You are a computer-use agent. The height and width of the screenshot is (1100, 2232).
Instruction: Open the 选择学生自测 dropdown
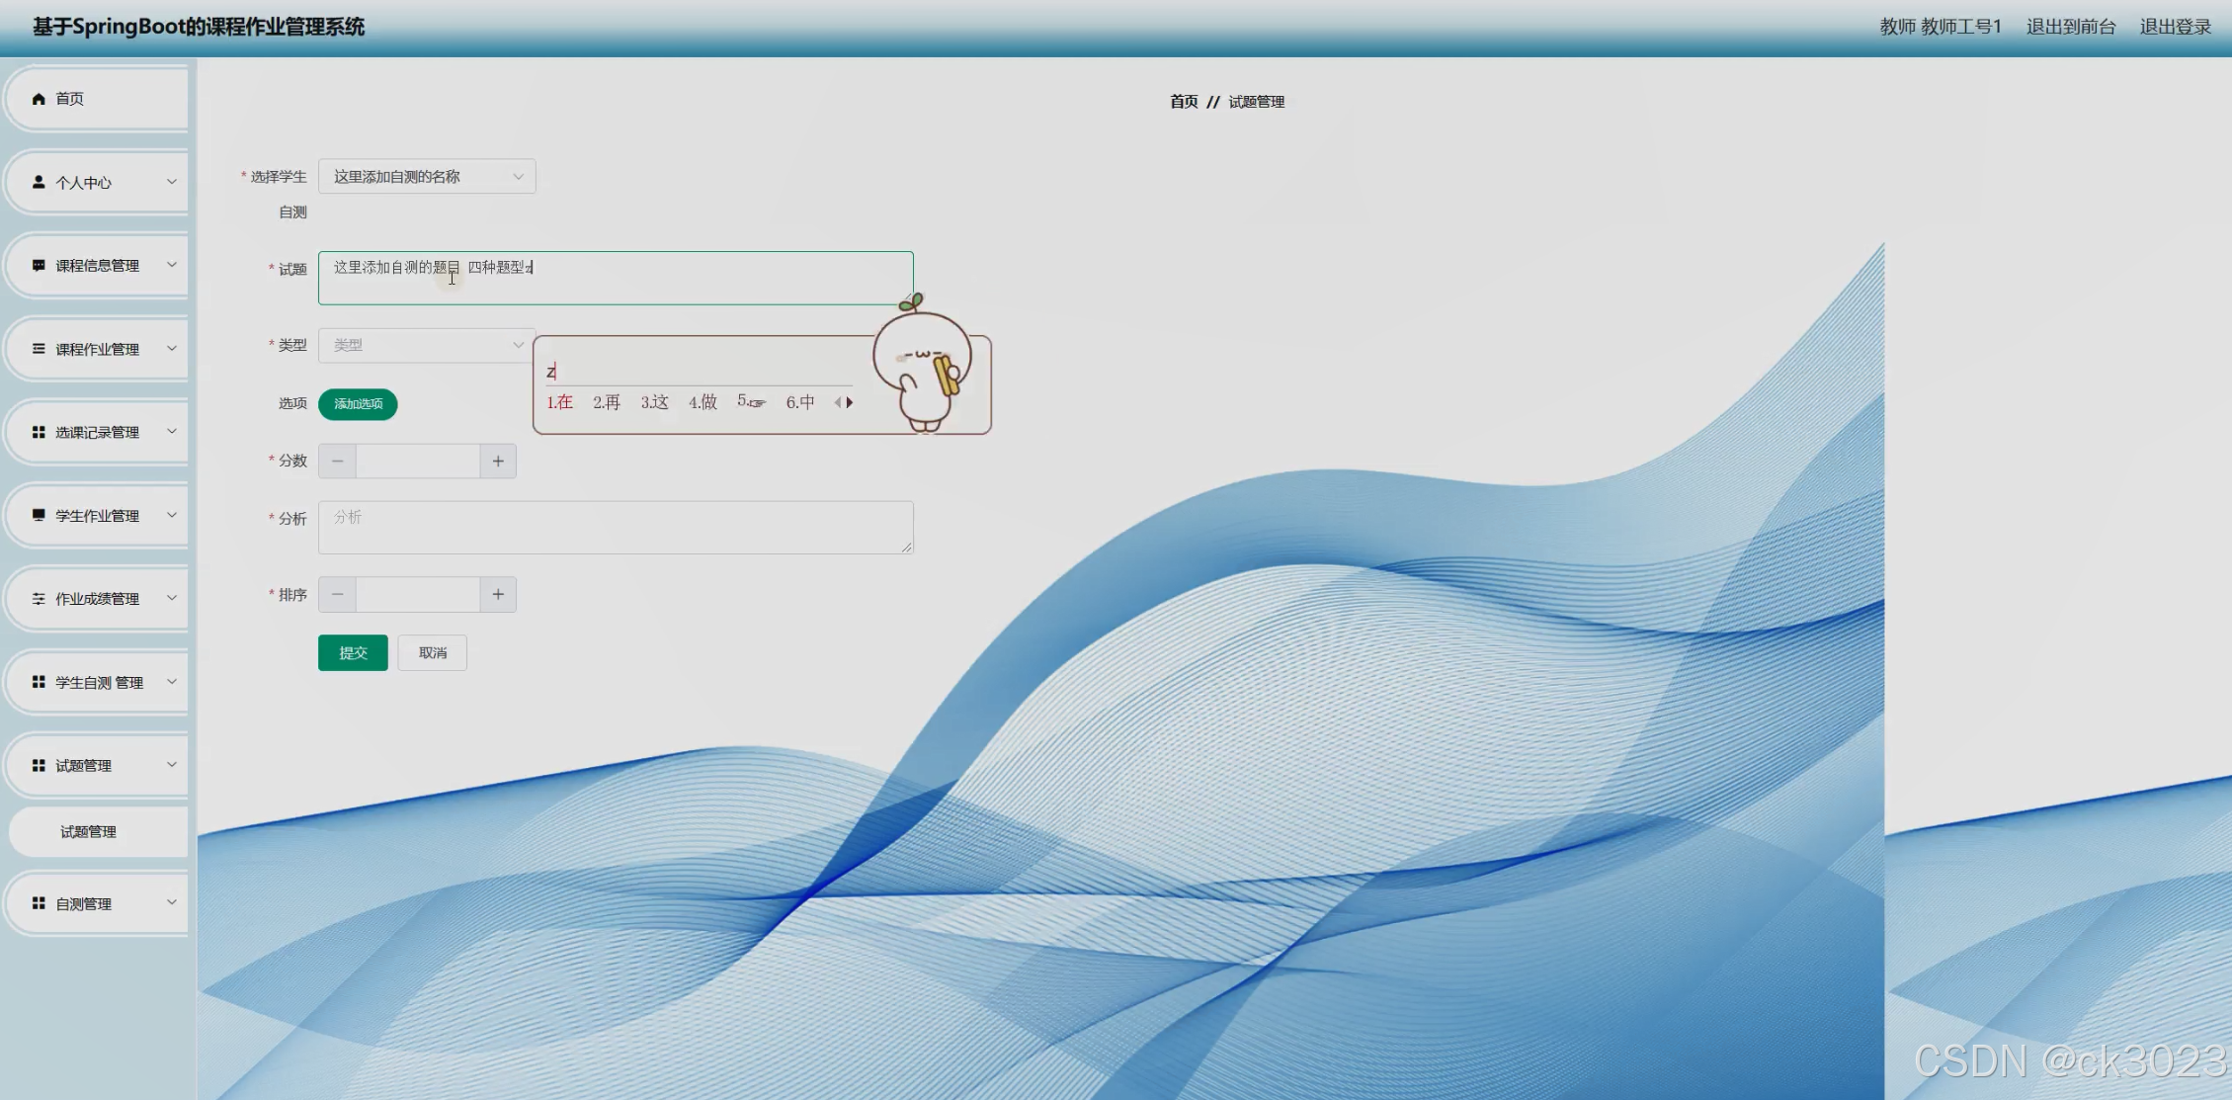(x=427, y=177)
